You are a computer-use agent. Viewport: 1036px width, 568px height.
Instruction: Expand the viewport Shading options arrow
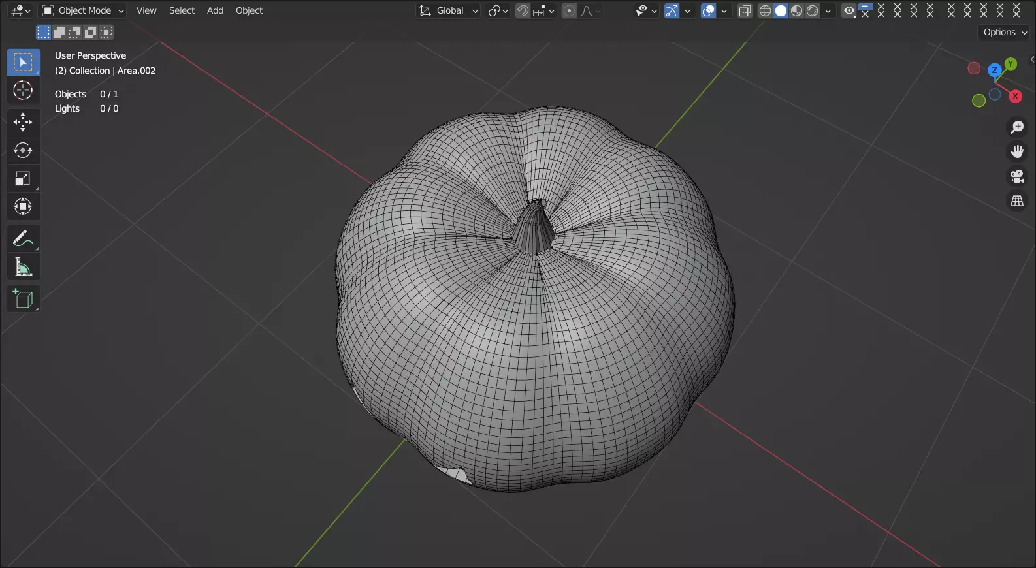click(x=828, y=10)
